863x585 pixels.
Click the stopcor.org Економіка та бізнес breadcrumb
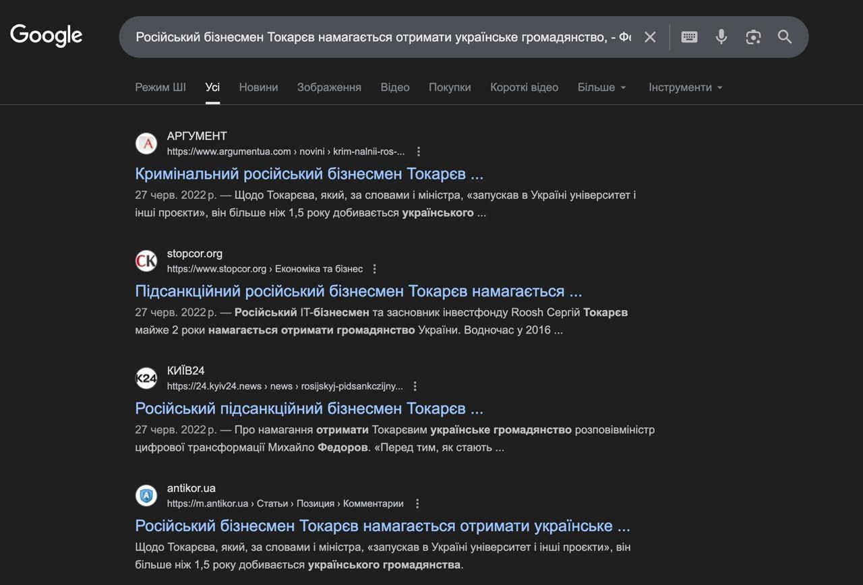(265, 269)
